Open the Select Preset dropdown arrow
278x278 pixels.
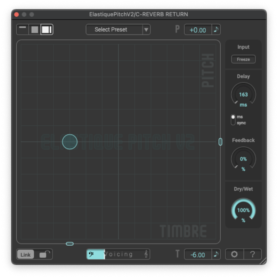146,30
